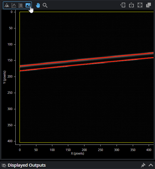Activate the pan hand tool
155x169 pixels.
(38, 5)
